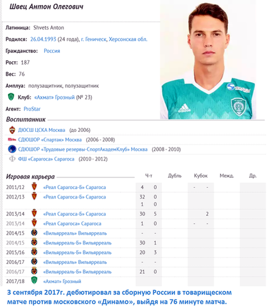
Task: Open the ProStar agent link
Action: pos(32,109)
